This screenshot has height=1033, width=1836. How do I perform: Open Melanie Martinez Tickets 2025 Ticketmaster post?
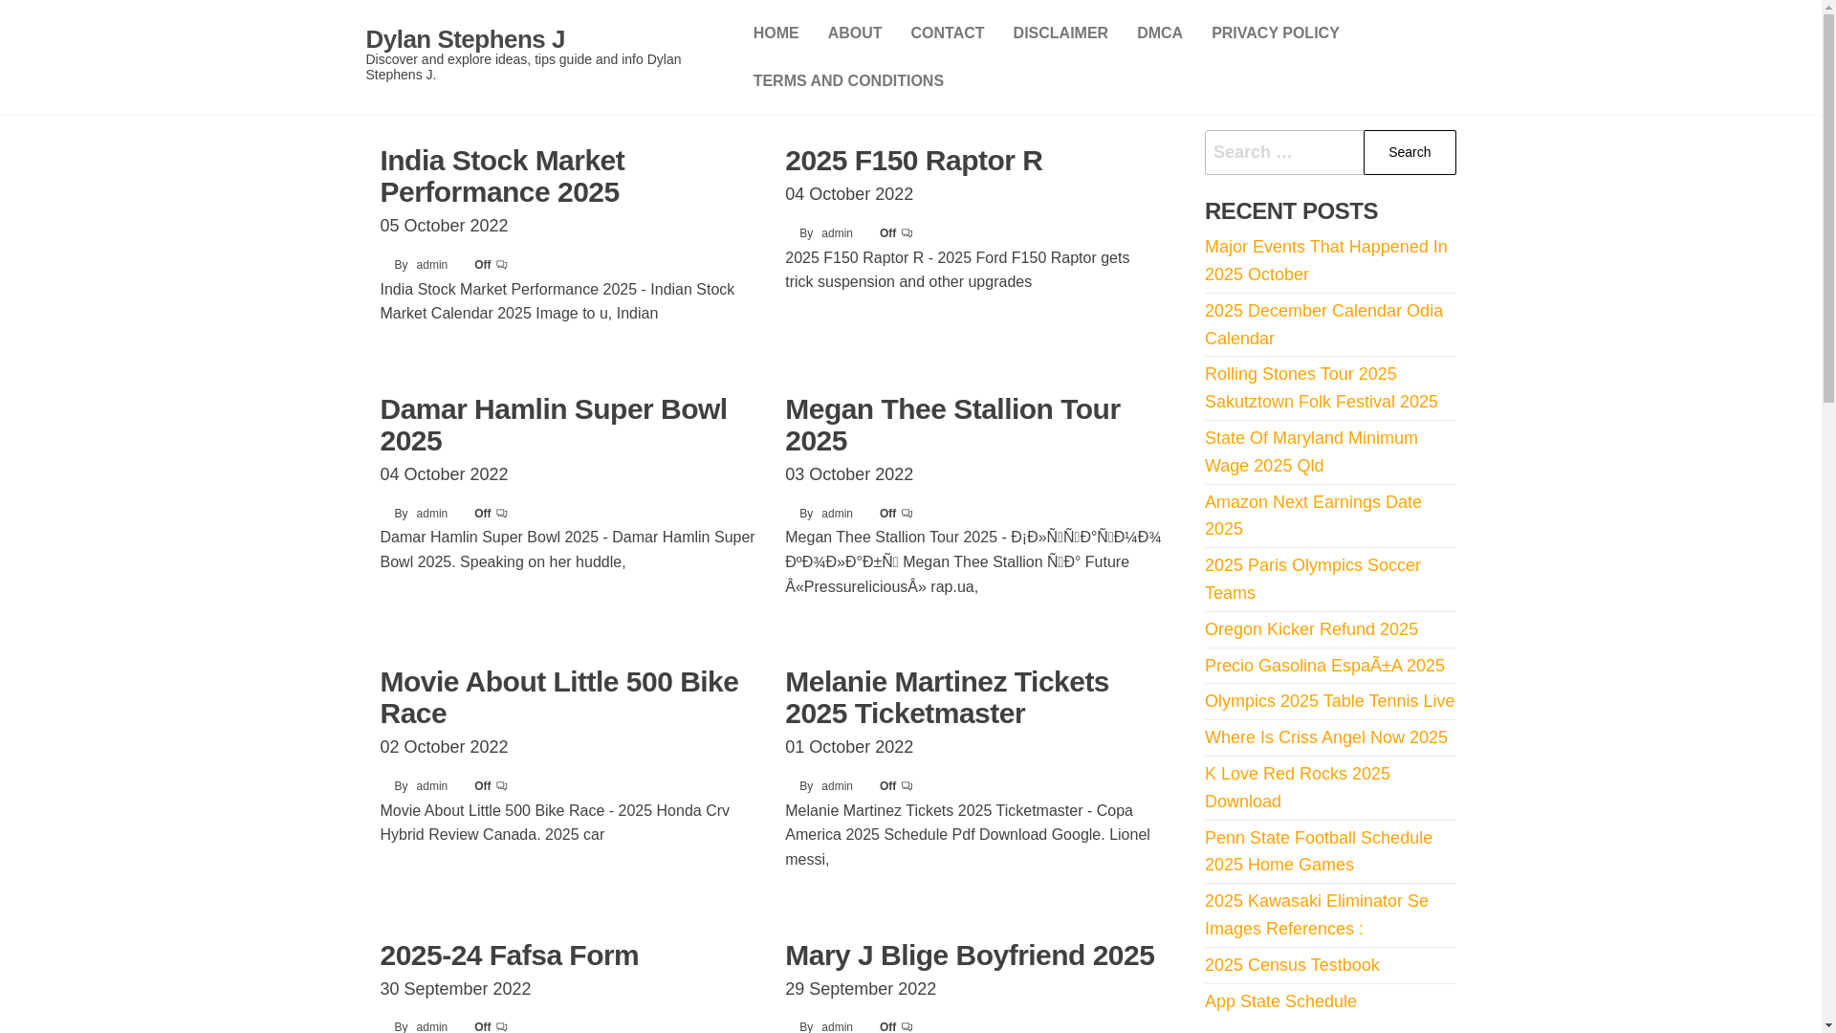[x=947, y=697]
